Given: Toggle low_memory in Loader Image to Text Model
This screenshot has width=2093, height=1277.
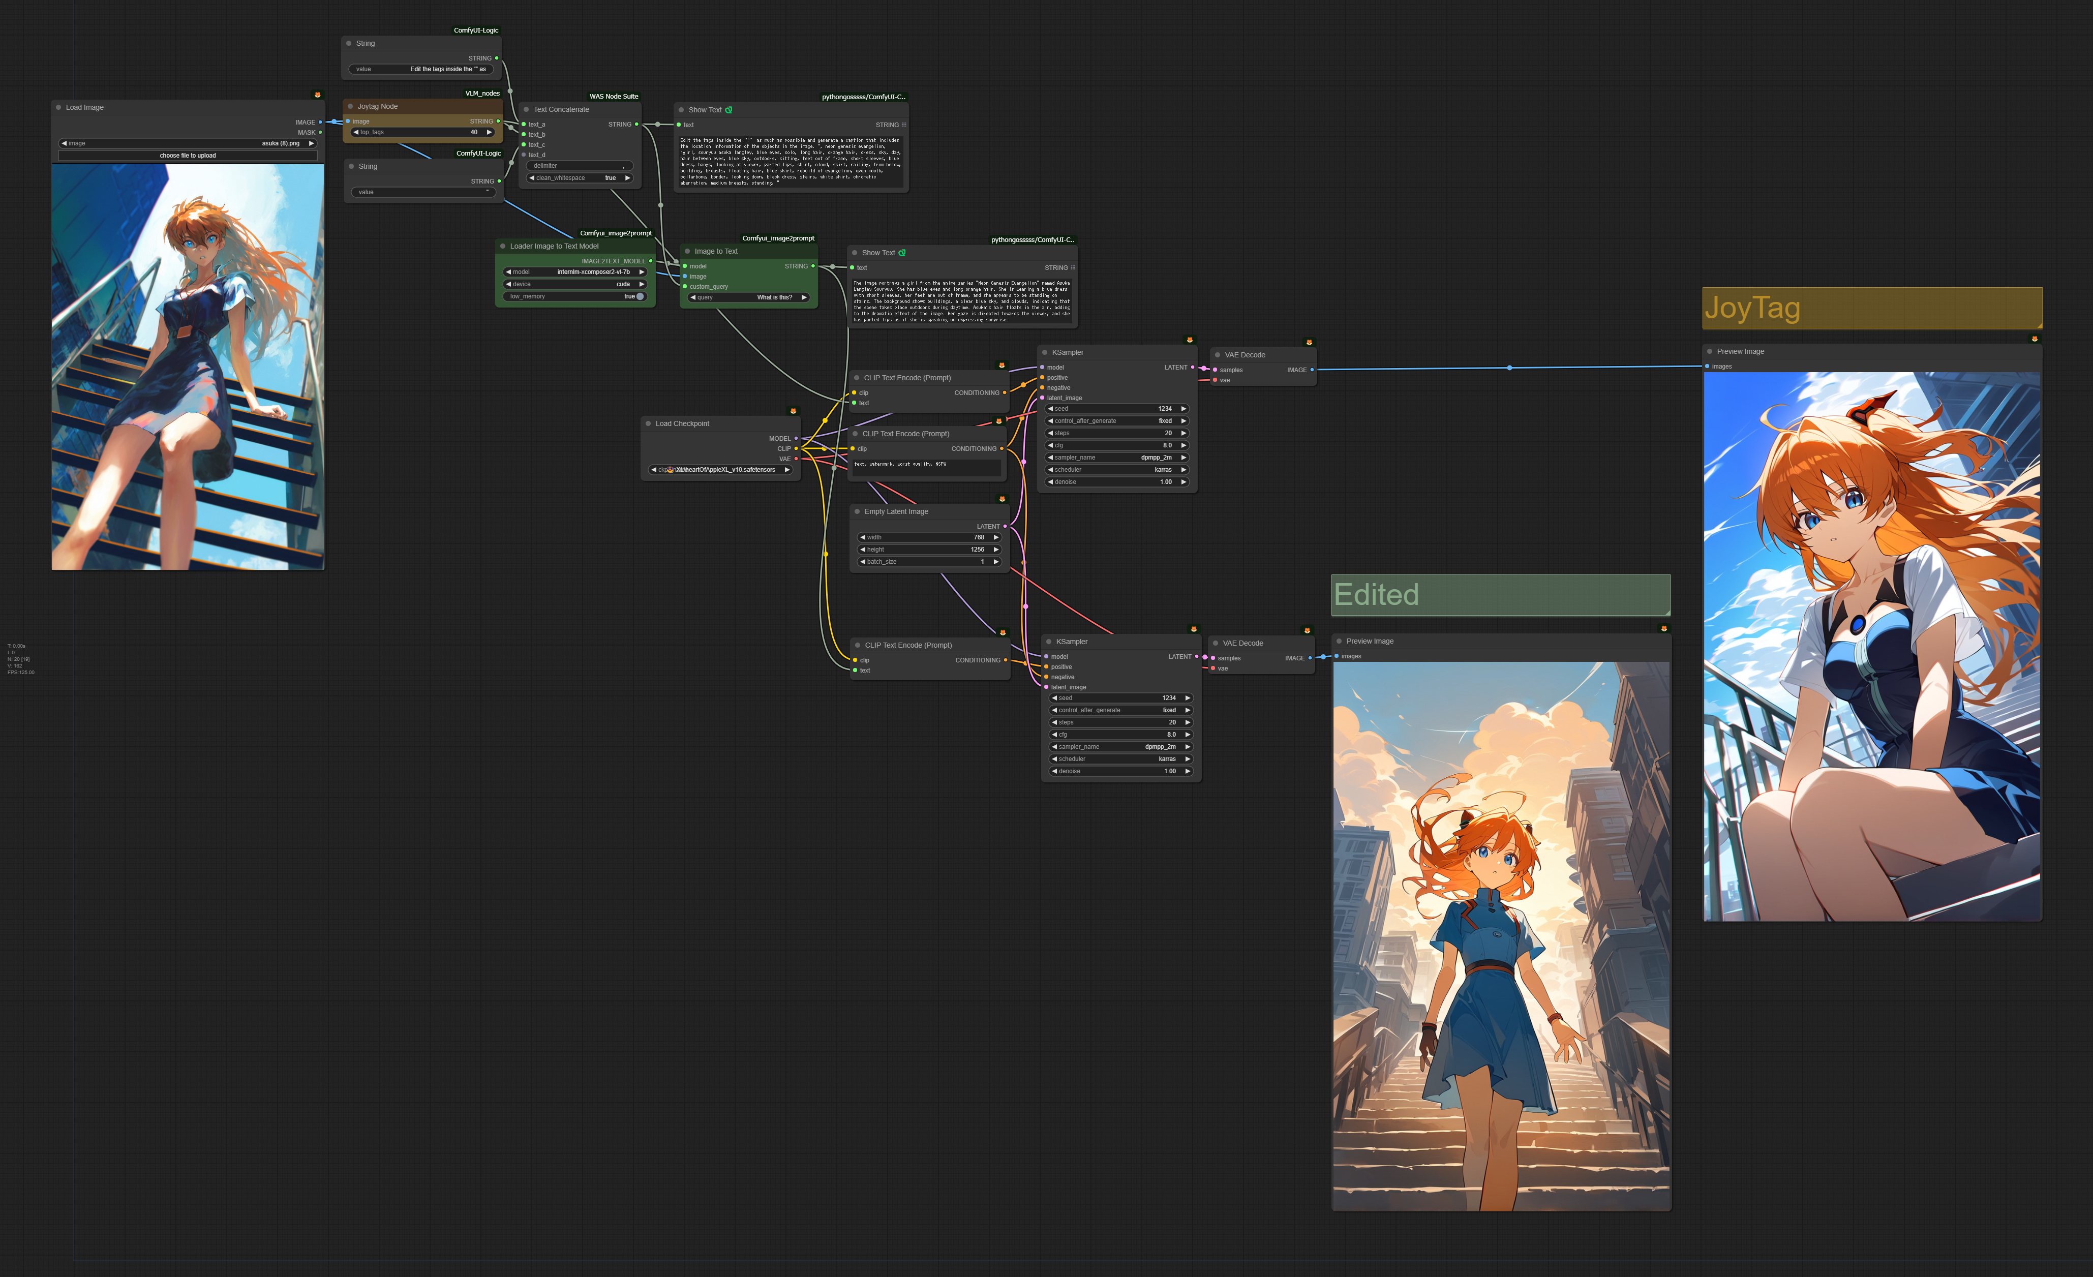Looking at the screenshot, I should point(639,296).
